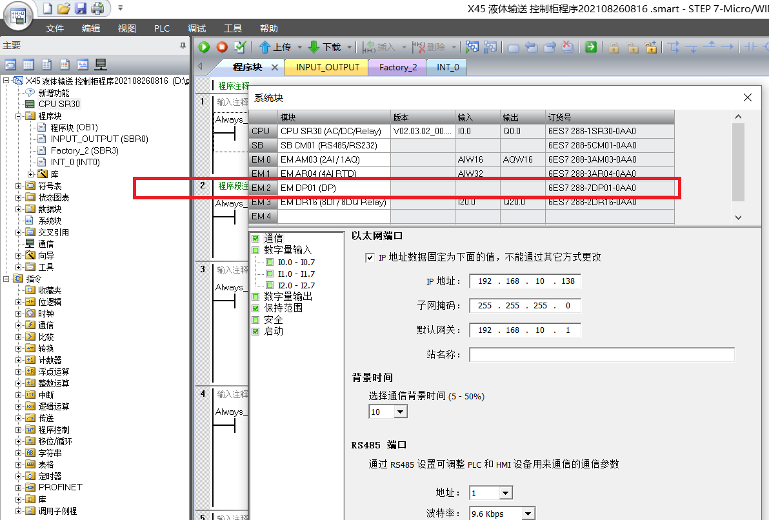Pin the 主要 panel with pushpin icon
Image resolution: width=769 pixels, height=520 pixels.
click(183, 46)
